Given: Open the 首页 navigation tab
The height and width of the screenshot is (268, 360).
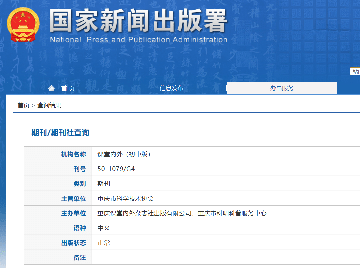Looking at the screenshot, I should [x=68, y=88].
